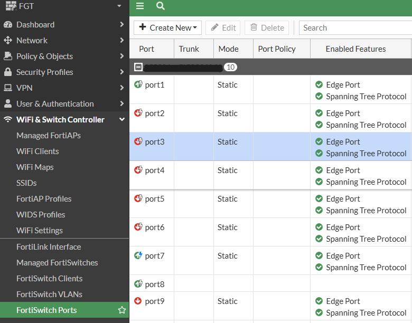Open the Managed FortiSwitches page
The width and height of the screenshot is (412, 323).
tap(57, 262)
